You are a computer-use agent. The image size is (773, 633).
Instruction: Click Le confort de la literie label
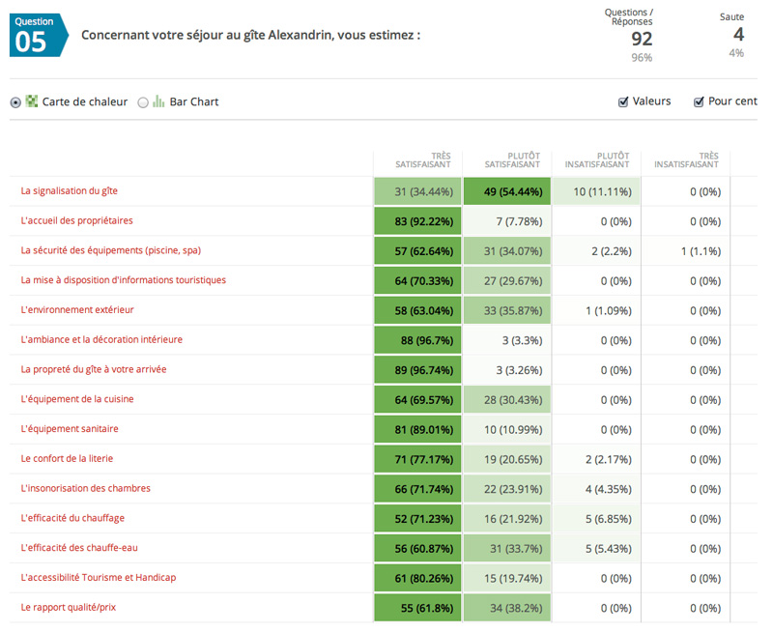click(x=67, y=458)
